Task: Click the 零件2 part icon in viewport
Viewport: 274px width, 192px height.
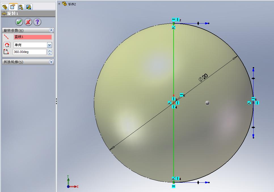Action: (64, 4)
